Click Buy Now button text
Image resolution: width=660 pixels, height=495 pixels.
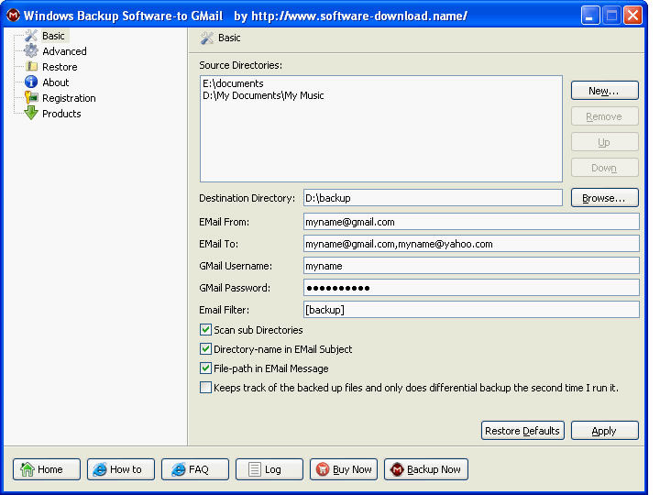(x=352, y=469)
